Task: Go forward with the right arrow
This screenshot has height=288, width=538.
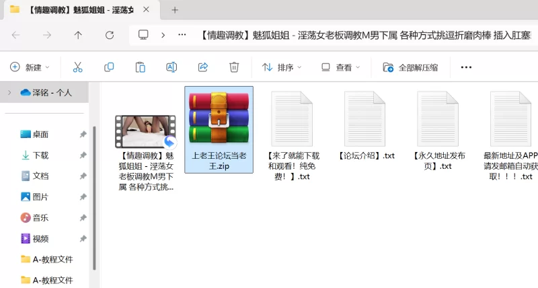Action: [47, 35]
